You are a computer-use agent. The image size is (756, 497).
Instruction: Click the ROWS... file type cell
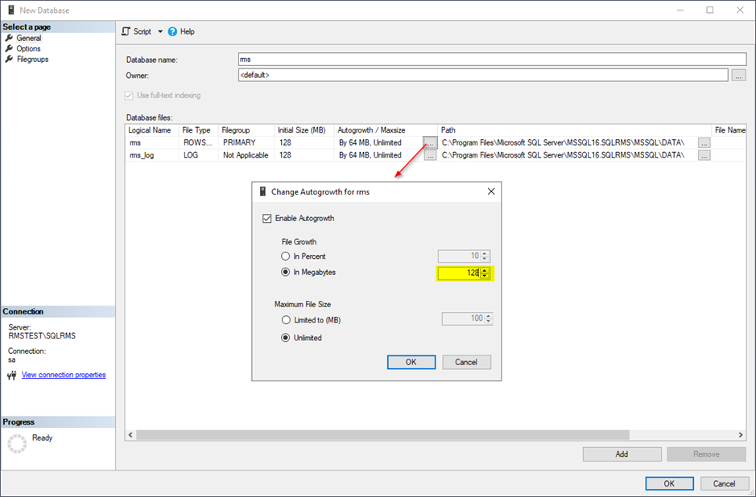pos(198,142)
